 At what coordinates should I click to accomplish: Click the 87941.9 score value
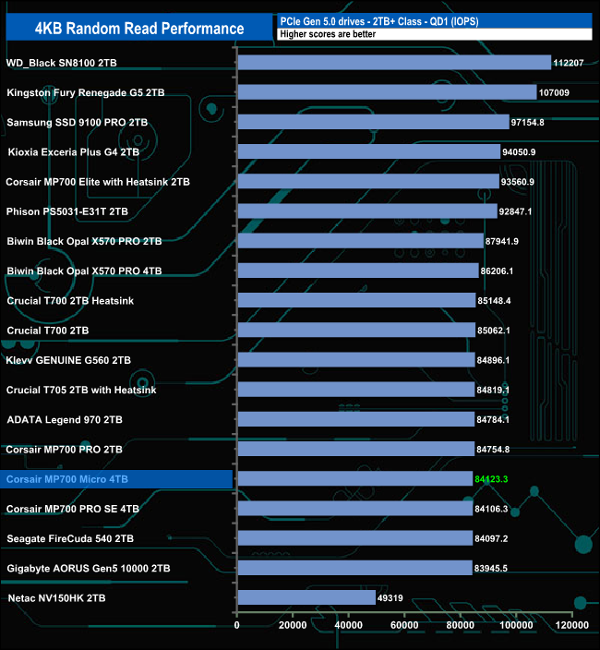502,241
